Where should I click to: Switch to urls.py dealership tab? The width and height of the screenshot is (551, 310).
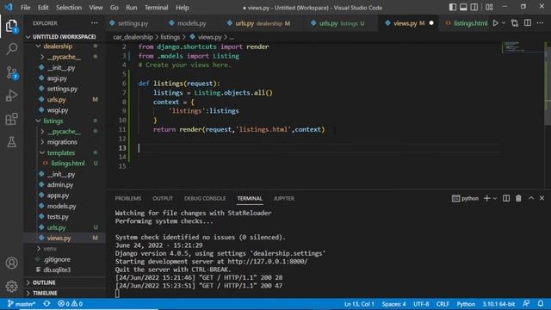pos(258,23)
